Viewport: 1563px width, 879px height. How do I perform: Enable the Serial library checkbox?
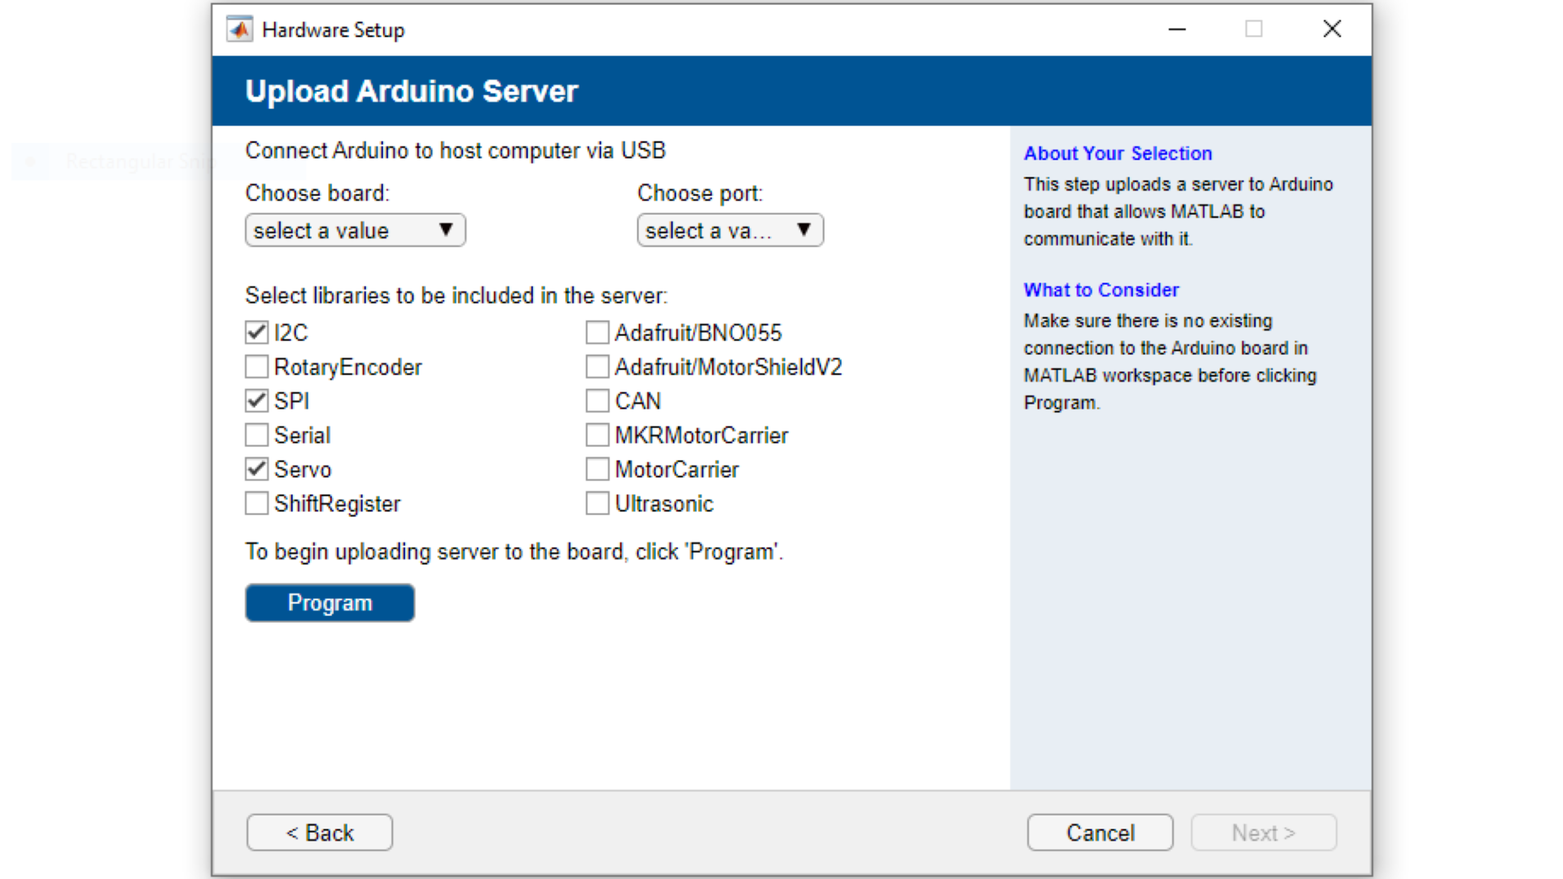256,435
